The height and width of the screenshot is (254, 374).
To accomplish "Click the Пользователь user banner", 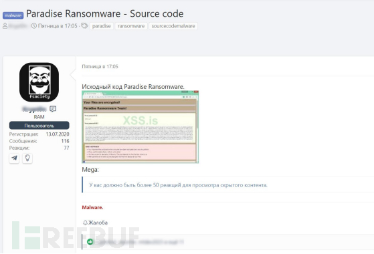I will [x=39, y=126].
